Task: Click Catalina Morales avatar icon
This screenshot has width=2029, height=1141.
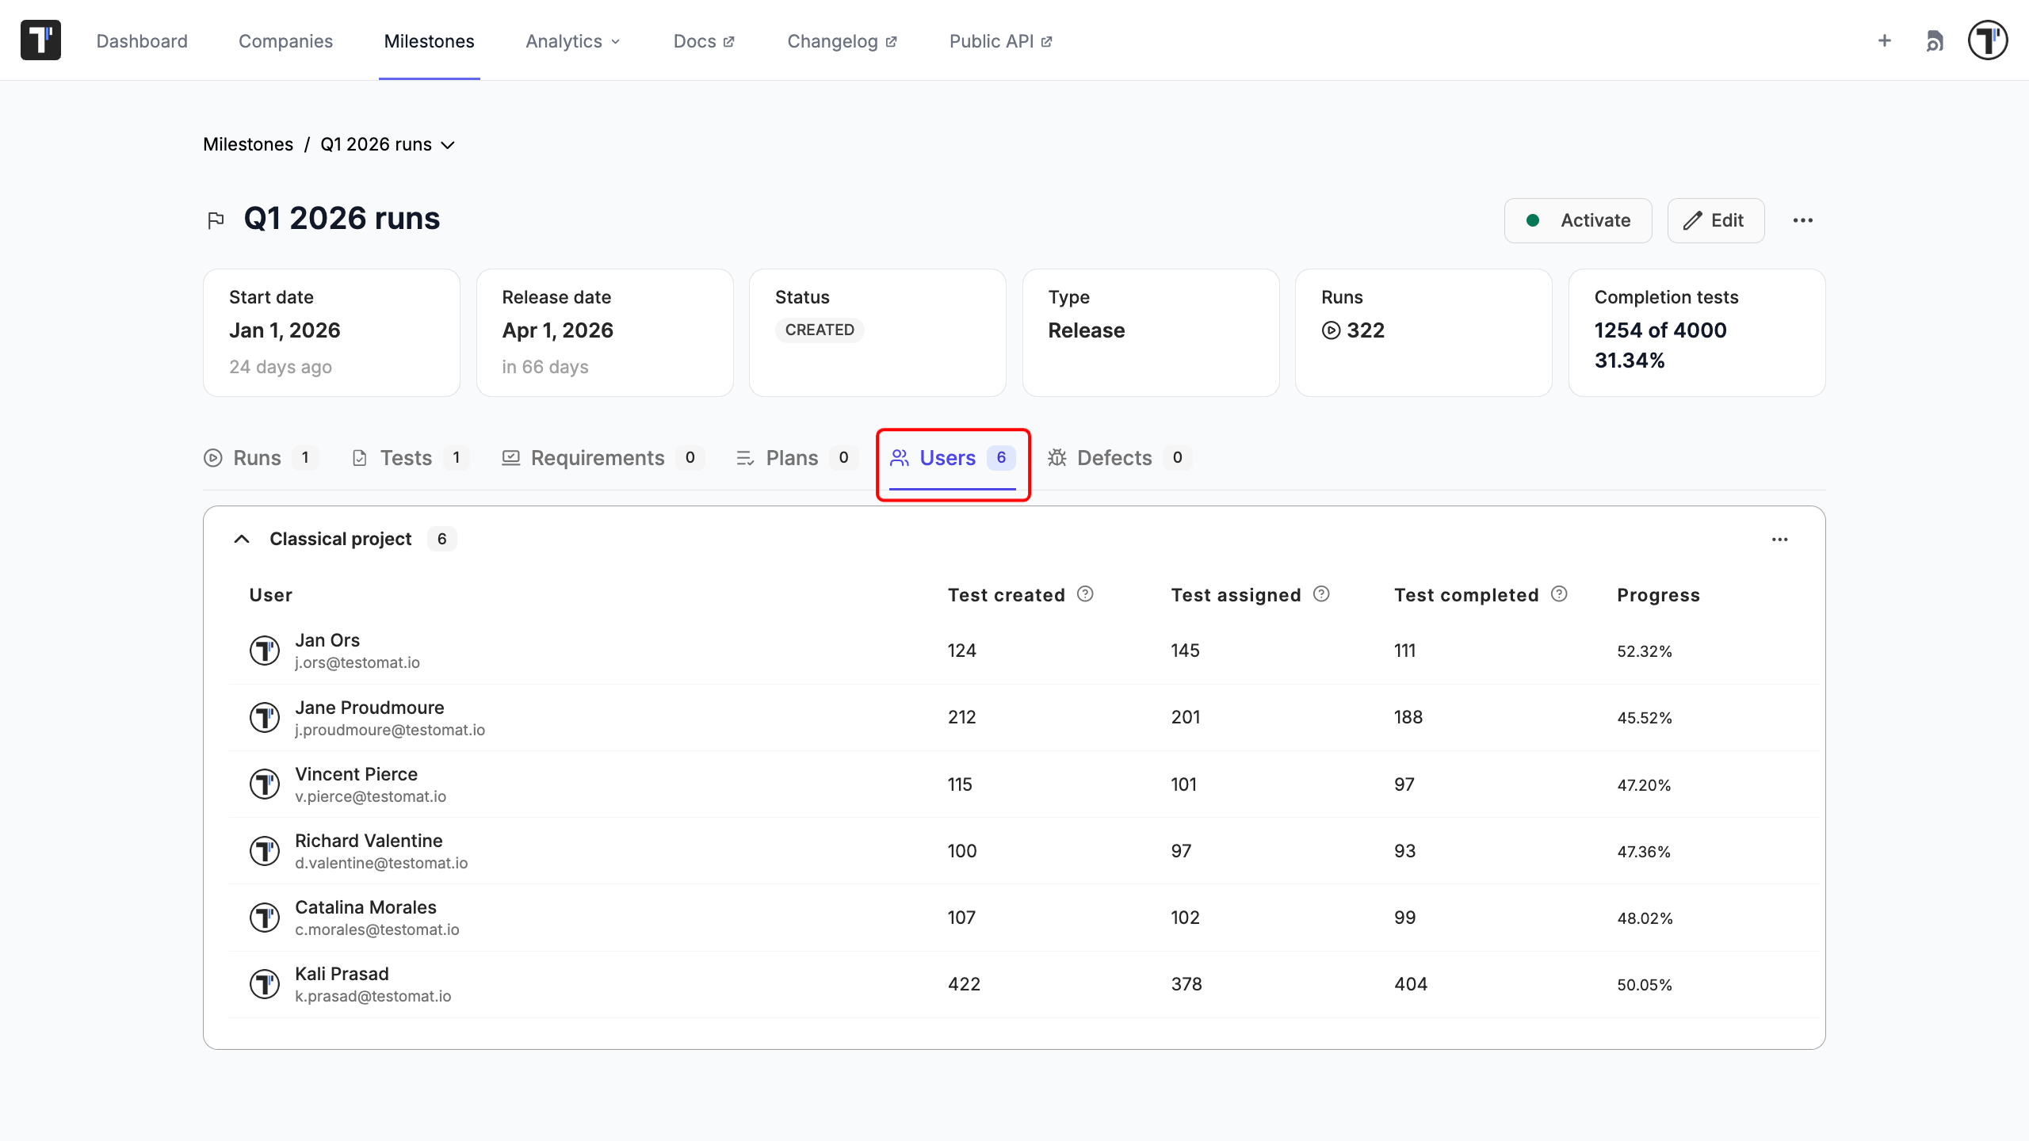Action: 265,918
